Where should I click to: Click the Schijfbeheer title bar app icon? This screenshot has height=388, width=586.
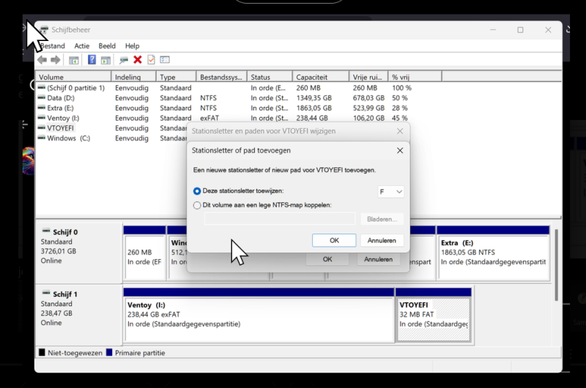45,30
